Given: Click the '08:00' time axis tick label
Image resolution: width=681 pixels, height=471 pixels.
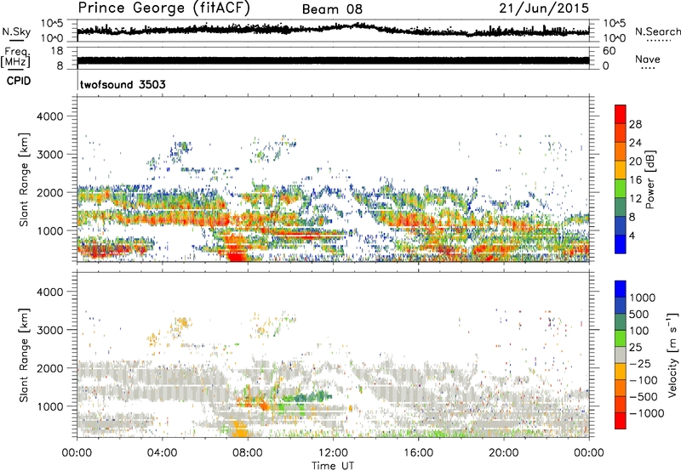Looking at the screenshot, I should [248, 453].
